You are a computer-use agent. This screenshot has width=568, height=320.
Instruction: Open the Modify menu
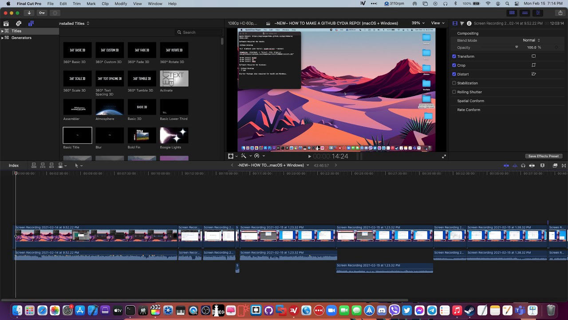click(121, 4)
